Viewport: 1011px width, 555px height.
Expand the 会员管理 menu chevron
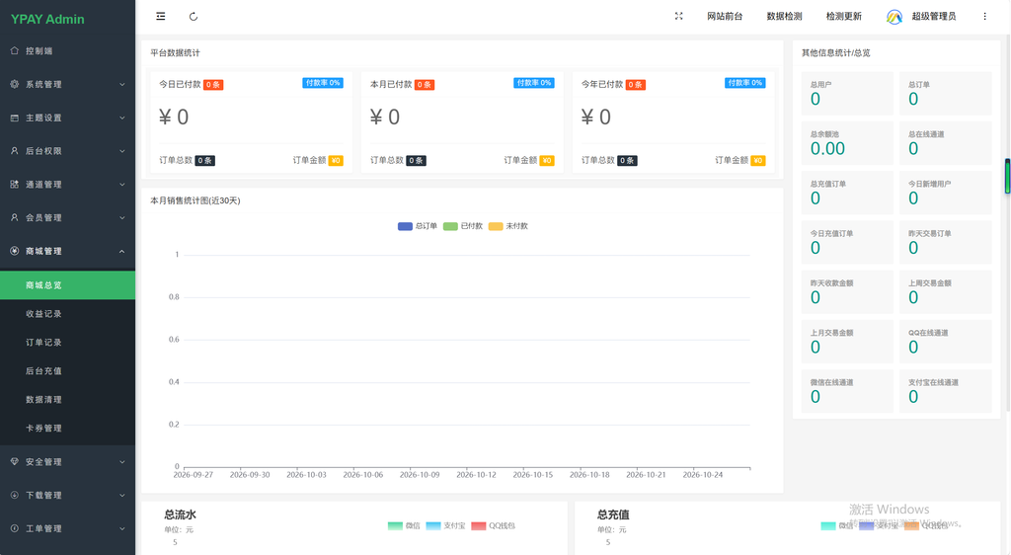point(121,218)
